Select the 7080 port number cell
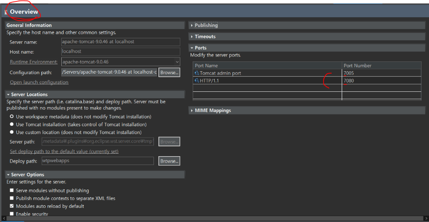This screenshot has width=429, height=222. pyautogui.click(x=381, y=81)
